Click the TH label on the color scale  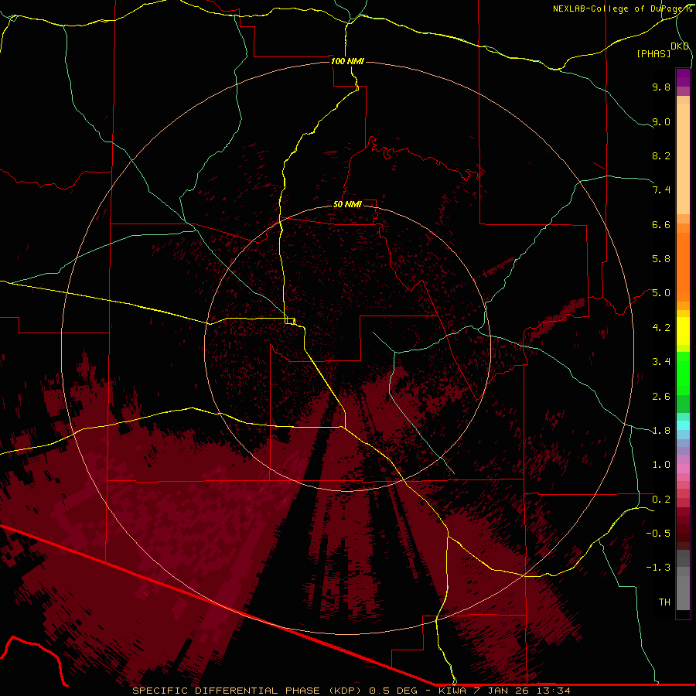pyautogui.click(x=664, y=602)
